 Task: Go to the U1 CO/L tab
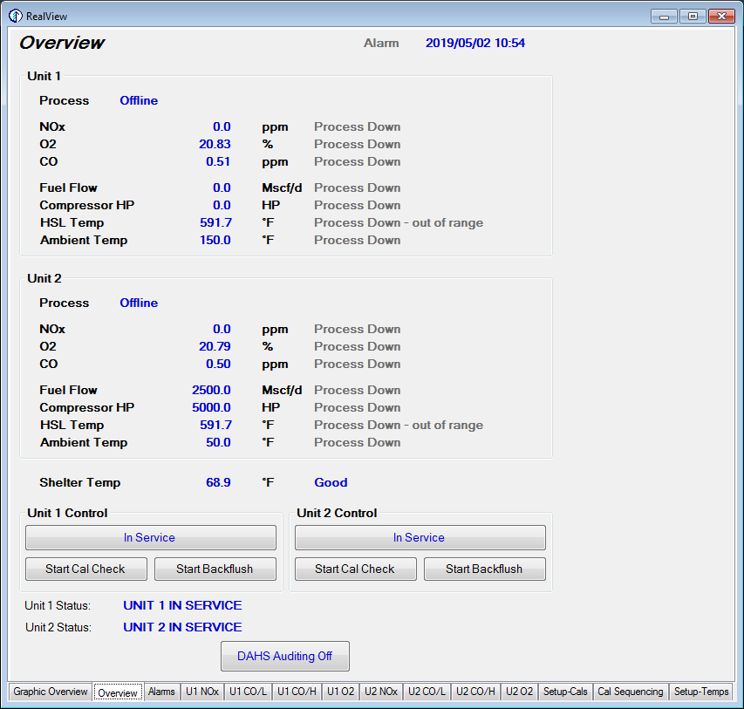249,692
